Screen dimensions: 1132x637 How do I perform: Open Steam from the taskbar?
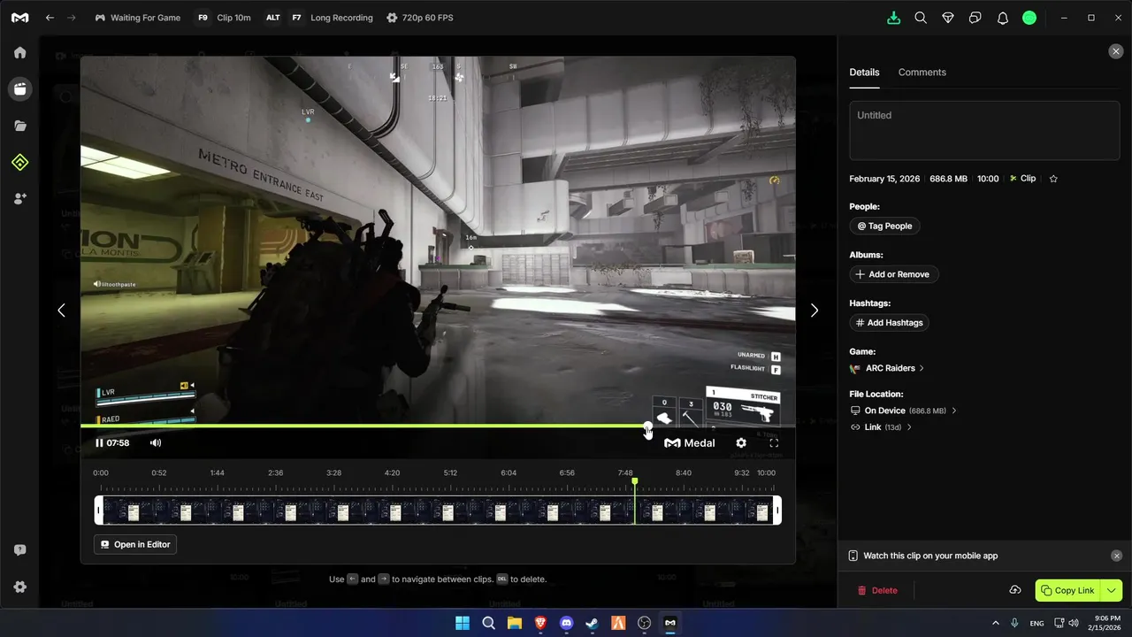(x=593, y=623)
